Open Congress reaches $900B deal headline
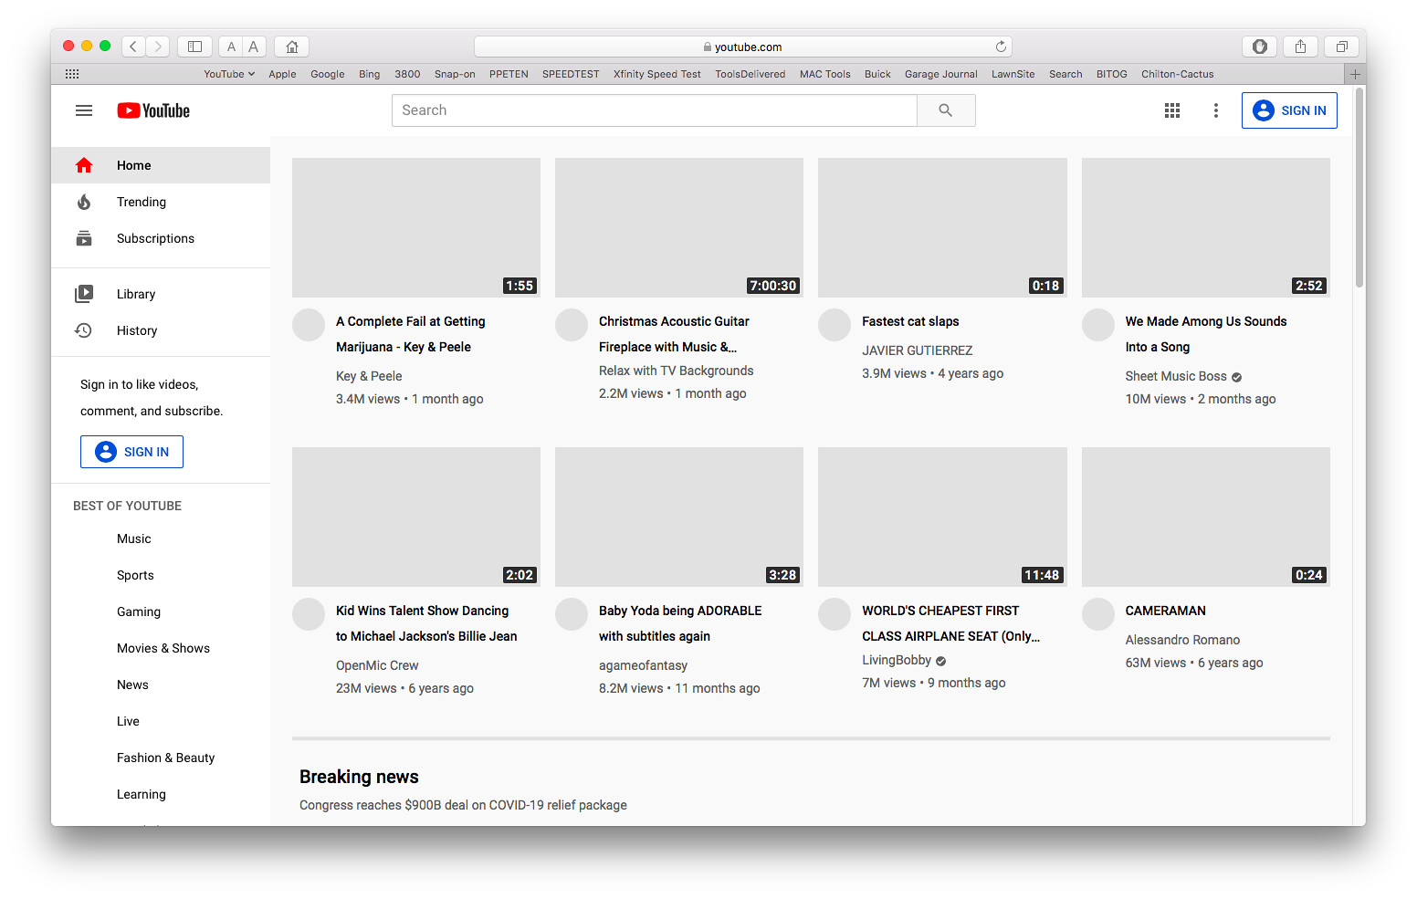The height and width of the screenshot is (899, 1417). [x=463, y=805]
